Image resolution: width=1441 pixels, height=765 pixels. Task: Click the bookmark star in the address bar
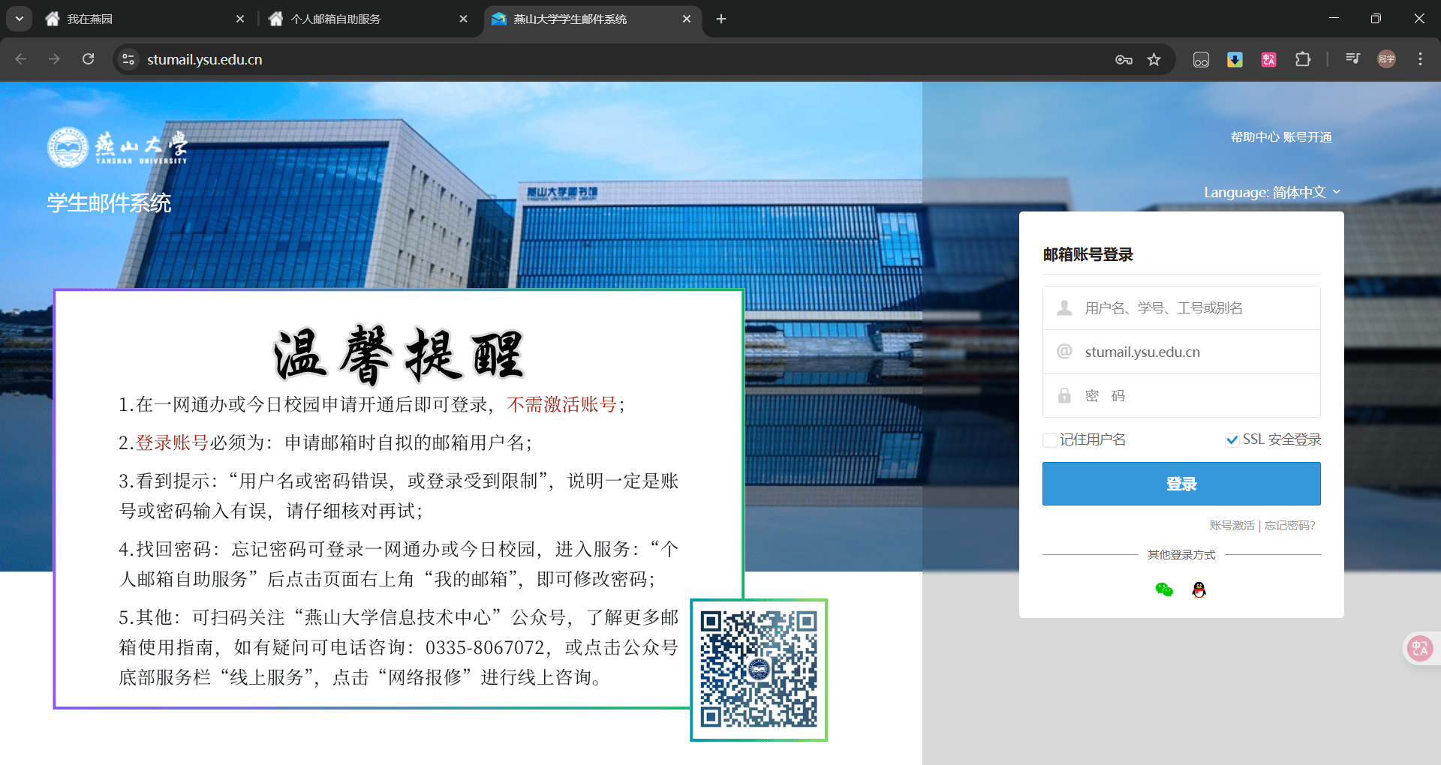(1155, 59)
